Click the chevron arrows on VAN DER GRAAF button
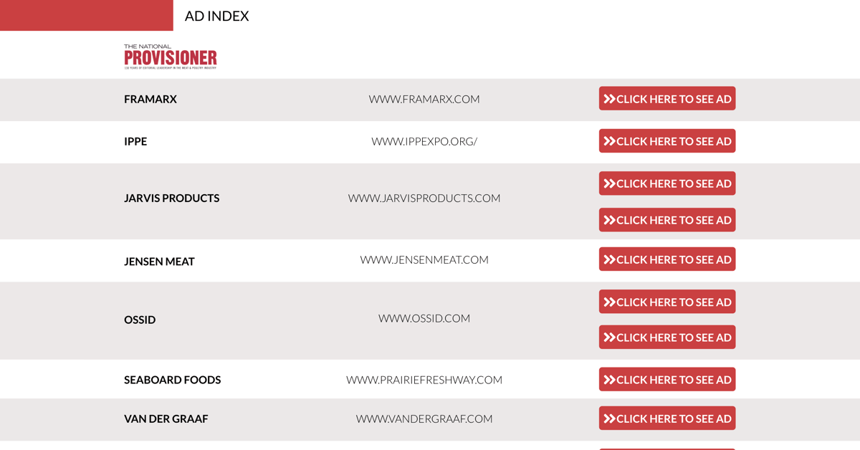This screenshot has height=450, width=860. (610, 418)
